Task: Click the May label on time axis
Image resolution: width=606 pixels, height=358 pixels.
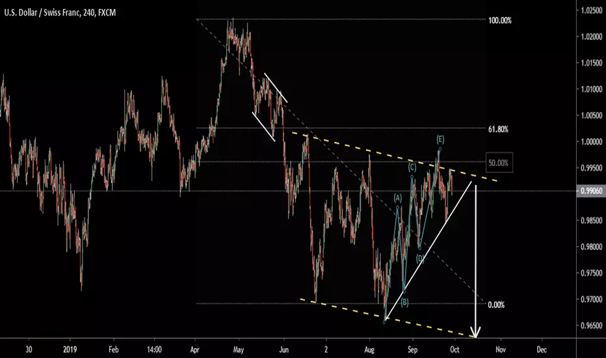Action: [239, 350]
